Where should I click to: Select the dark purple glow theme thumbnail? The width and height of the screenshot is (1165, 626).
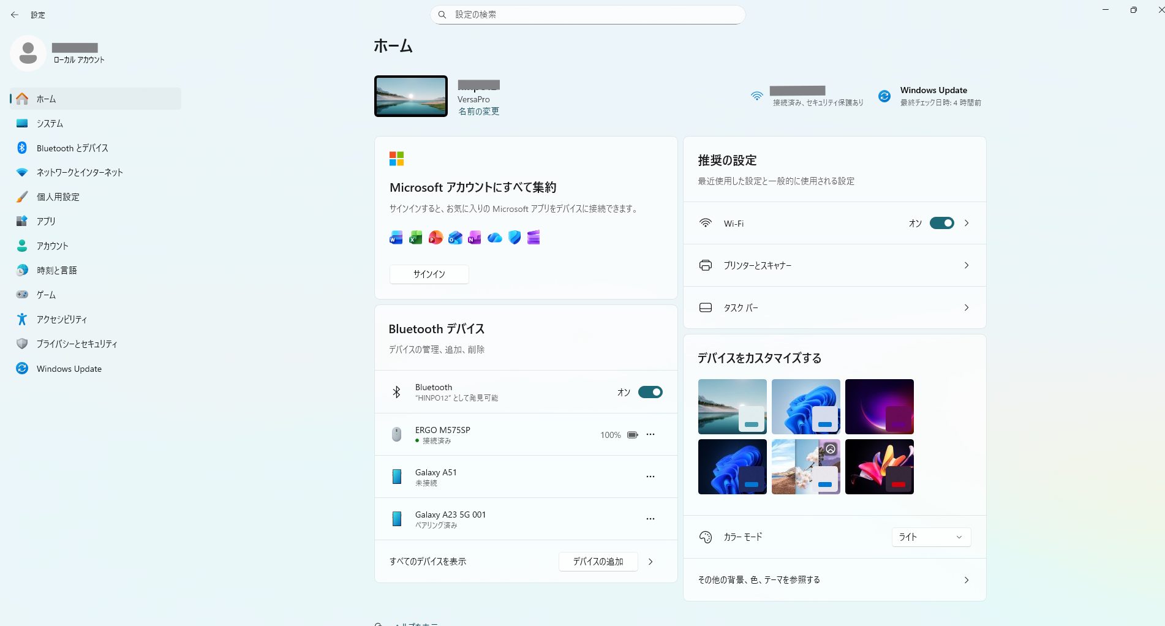coord(879,406)
